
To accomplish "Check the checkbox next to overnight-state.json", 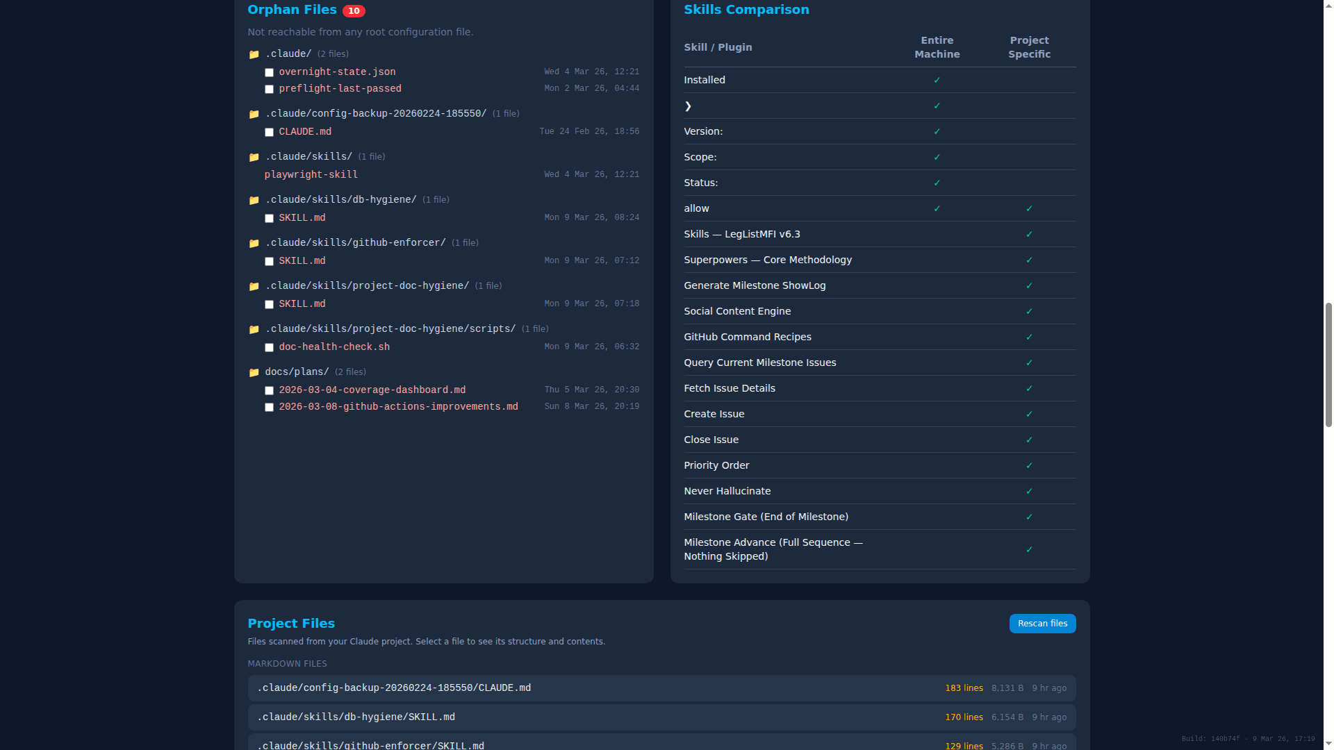I will [x=269, y=72].
